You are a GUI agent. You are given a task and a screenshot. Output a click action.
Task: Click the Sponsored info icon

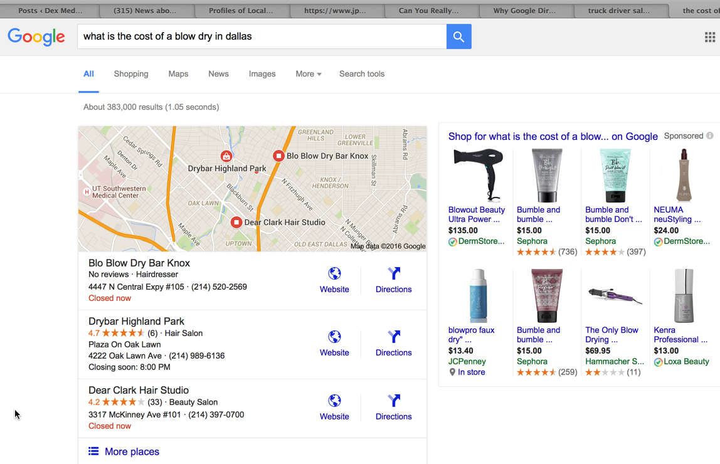pos(710,136)
